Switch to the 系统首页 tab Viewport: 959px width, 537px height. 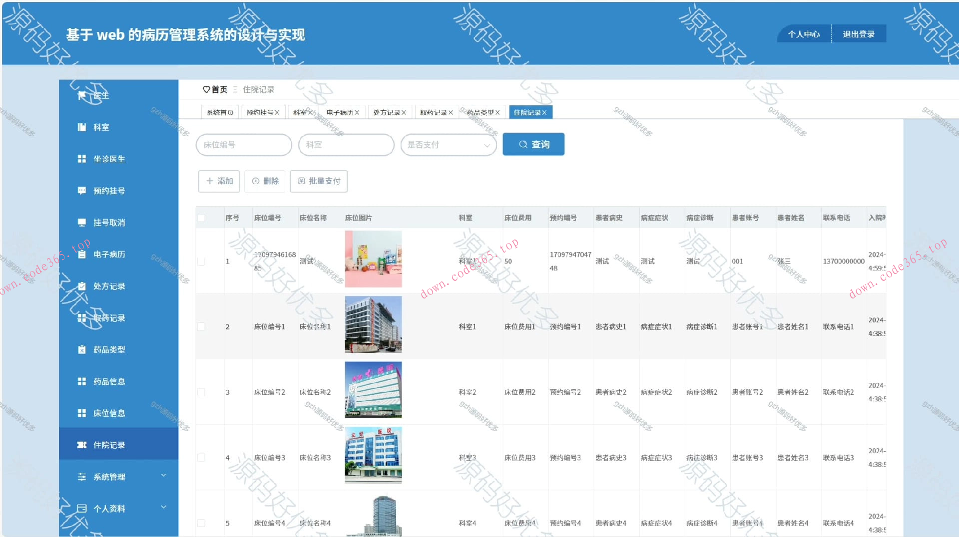220,112
